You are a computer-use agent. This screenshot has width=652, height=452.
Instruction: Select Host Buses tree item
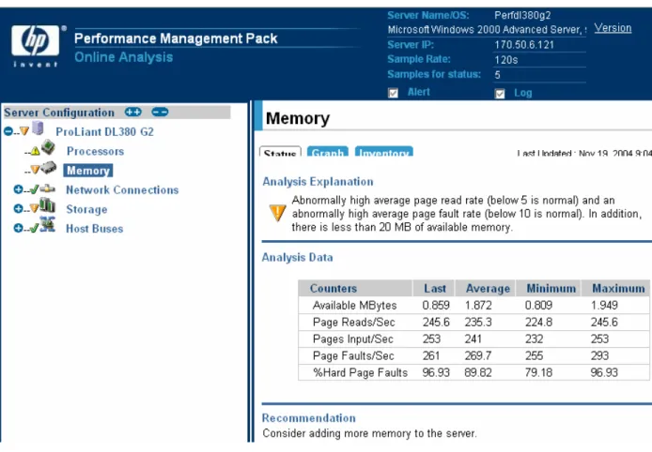[94, 229]
